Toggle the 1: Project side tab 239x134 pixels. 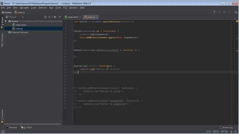click(2, 22)
